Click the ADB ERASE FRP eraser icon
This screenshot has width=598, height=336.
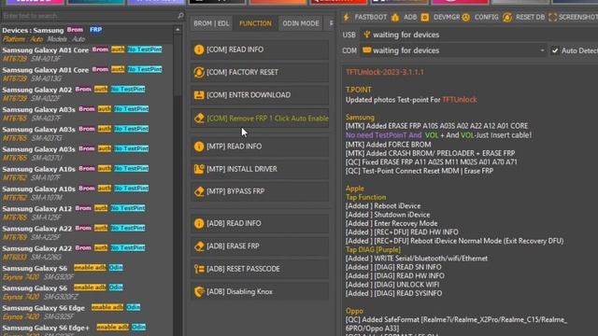point(199,246)
